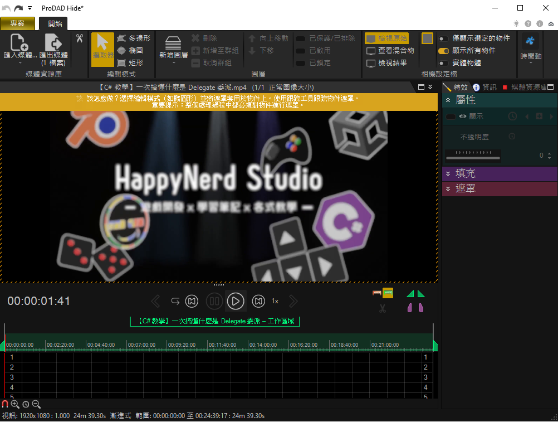Select View Mix (查看混合物) mode
Image resolution: width=558 pixels, height=422 pixels.
[x=390, y=51]
